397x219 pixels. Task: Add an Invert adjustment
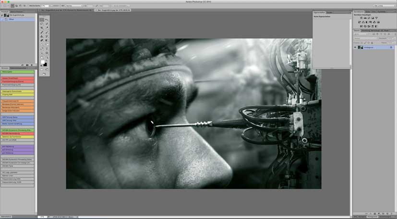[361, 26]
